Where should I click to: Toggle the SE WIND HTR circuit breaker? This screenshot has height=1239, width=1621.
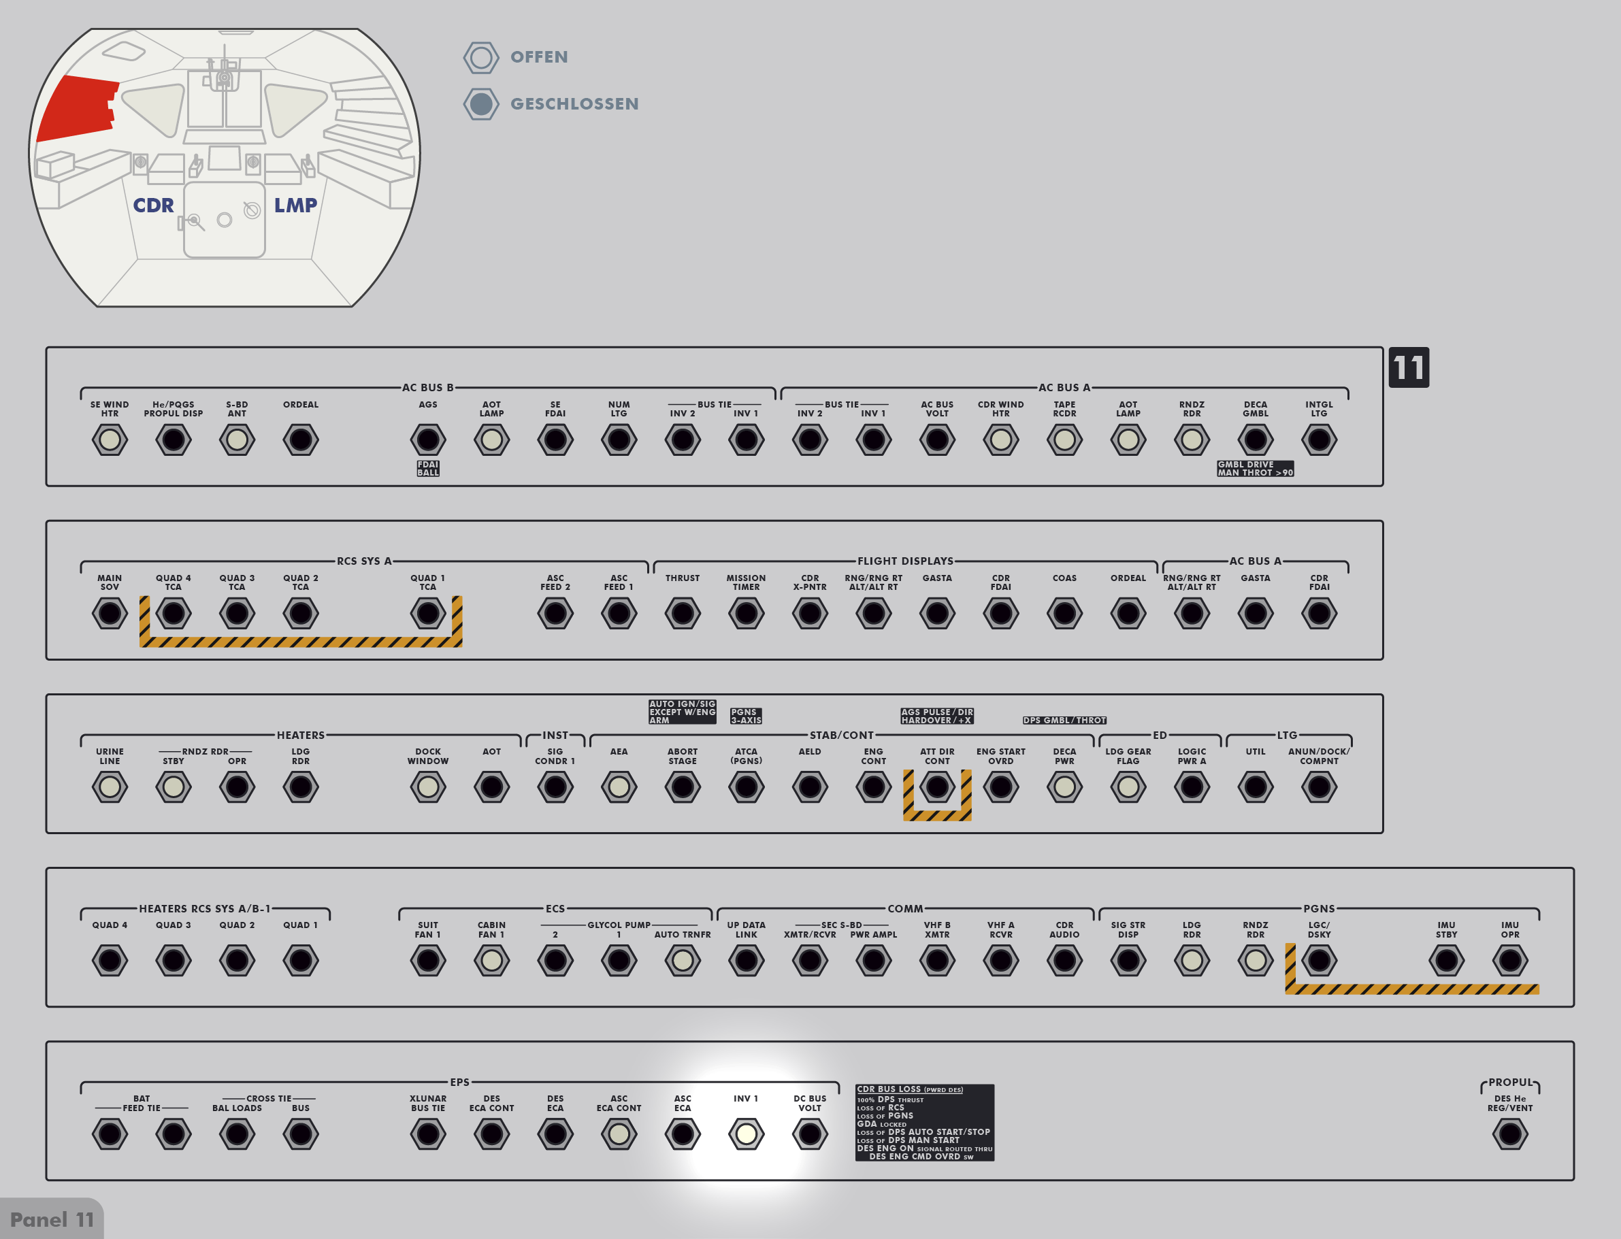point(110,440)
